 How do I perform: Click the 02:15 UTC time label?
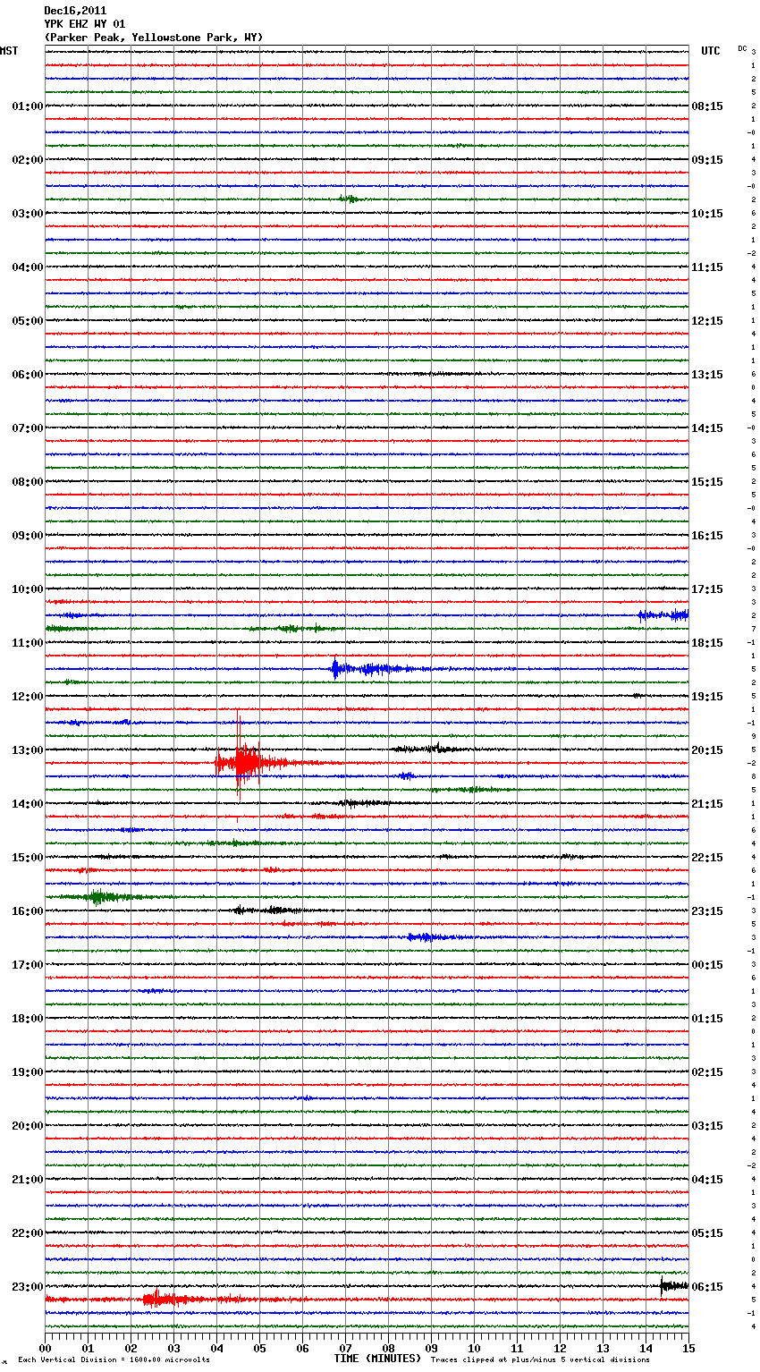click(x=707, y=1072)
